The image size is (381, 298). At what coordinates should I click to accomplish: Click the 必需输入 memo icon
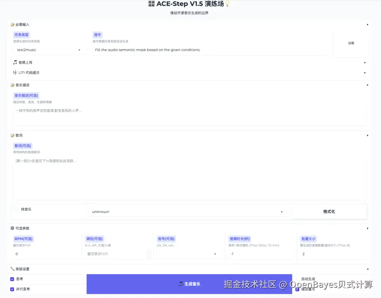coord(12,25)
